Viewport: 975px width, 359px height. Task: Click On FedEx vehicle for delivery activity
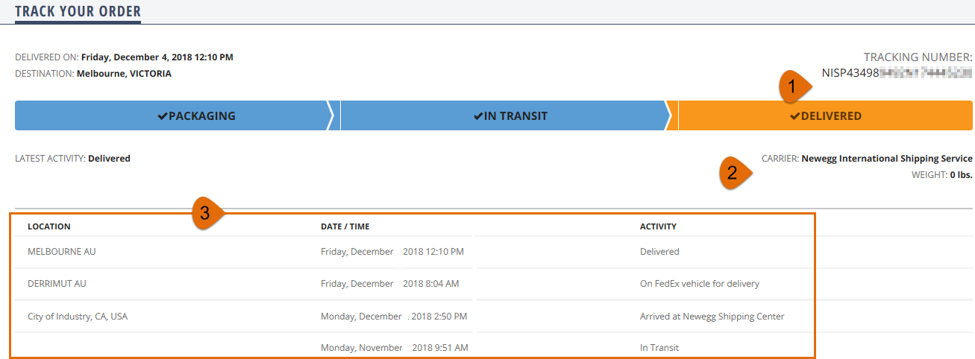pyautogui.click(x=700, y=284)
